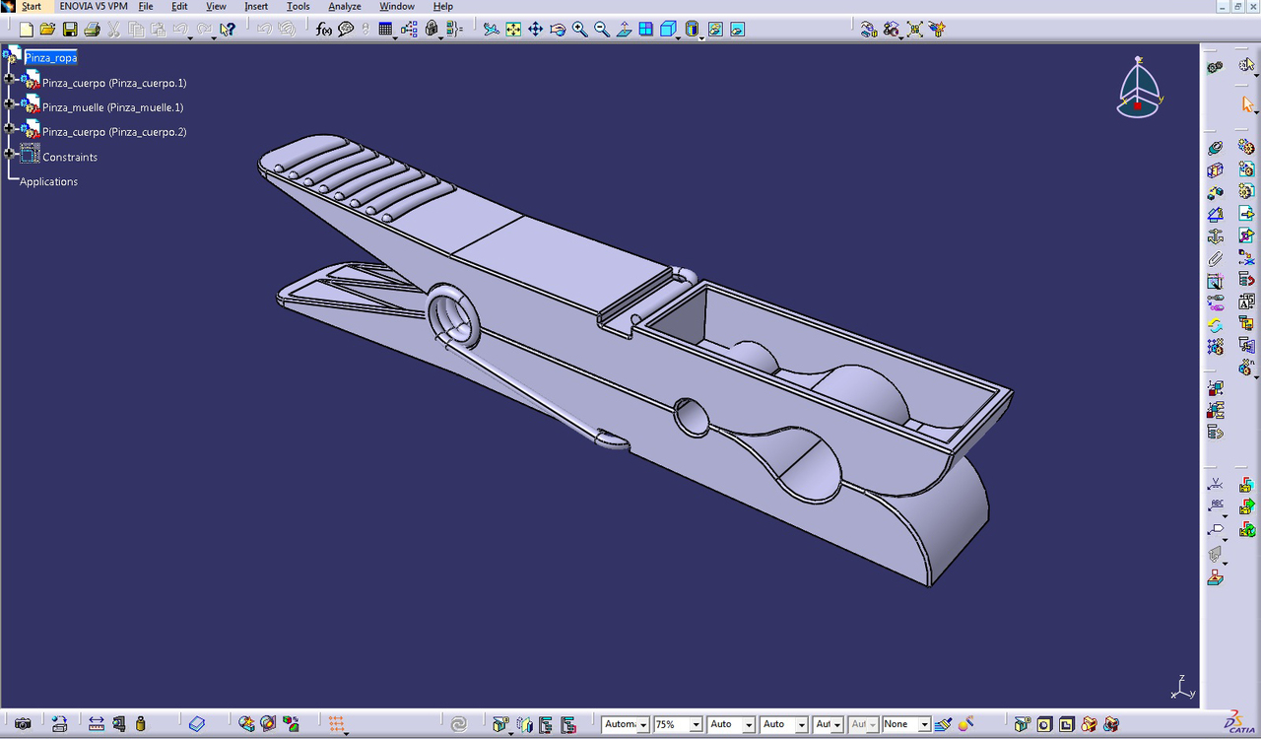Select Pinza_cuerpo (Pinza_cuerpo.2) in tree
This screenshot has width=1261, height=739.
pyautogui.click(x=114, y=132)
